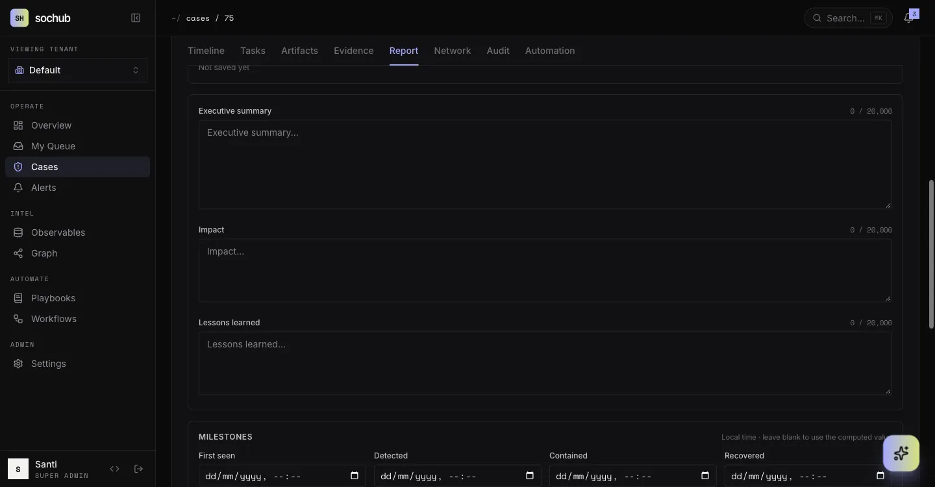The width and height of the screenshot is (935, 487).
Task: Click the Recovered date-time field
Action: [x=808, y=476]
